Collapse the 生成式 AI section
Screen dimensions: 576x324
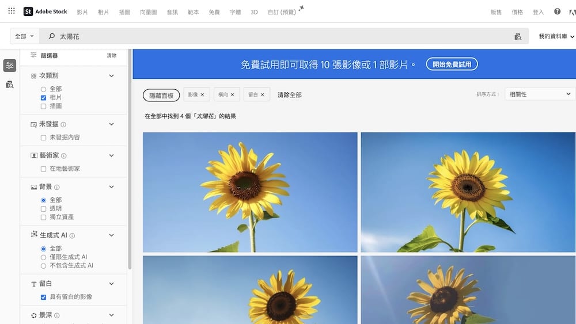pos(111,235)
